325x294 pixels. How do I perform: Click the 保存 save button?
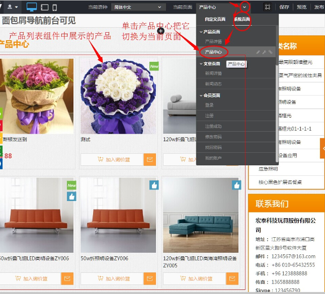click(x=284, y=7)
